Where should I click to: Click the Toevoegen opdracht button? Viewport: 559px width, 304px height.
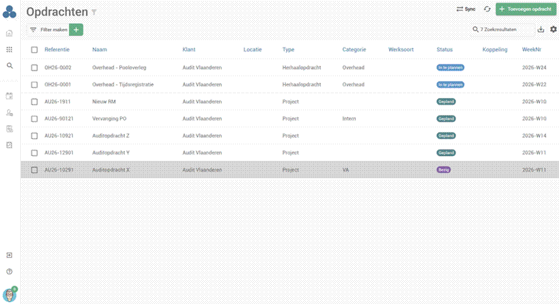click(x=525, y=9)
